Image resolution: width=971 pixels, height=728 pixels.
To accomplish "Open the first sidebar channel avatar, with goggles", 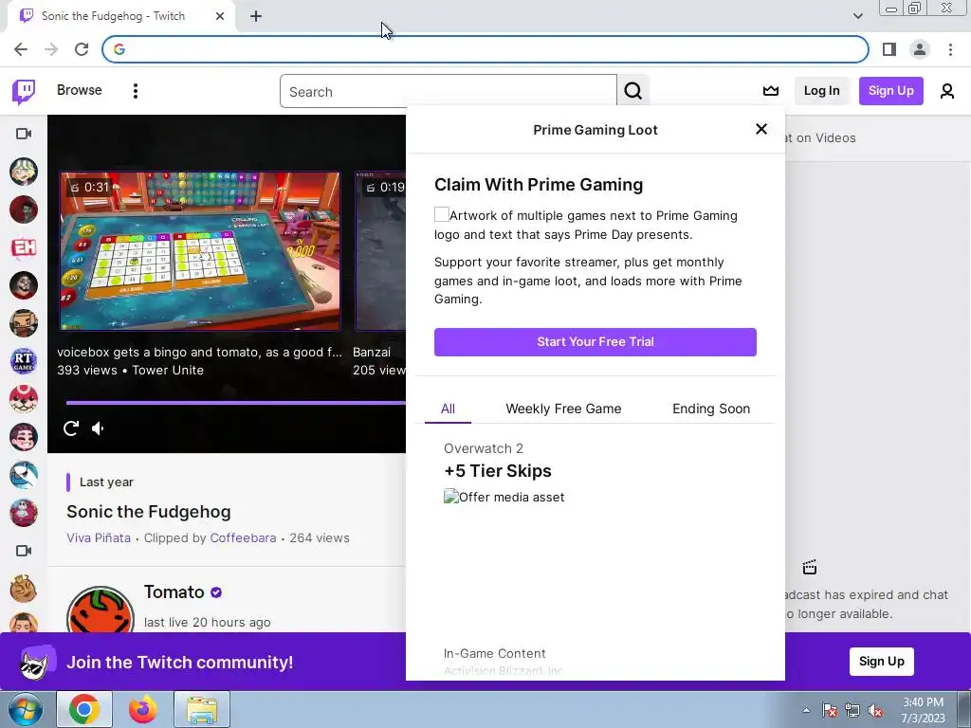I will [24, 172].
